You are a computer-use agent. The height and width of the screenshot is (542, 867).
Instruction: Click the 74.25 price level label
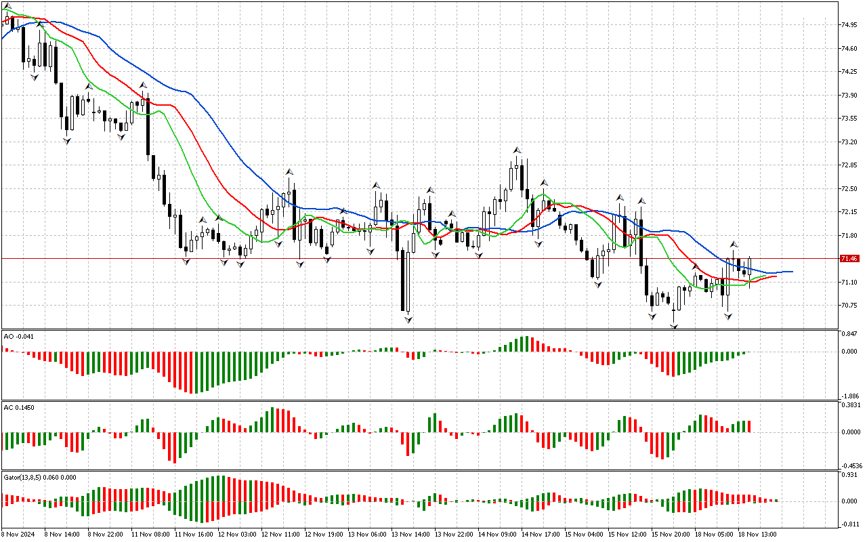[x=850, y=72]
